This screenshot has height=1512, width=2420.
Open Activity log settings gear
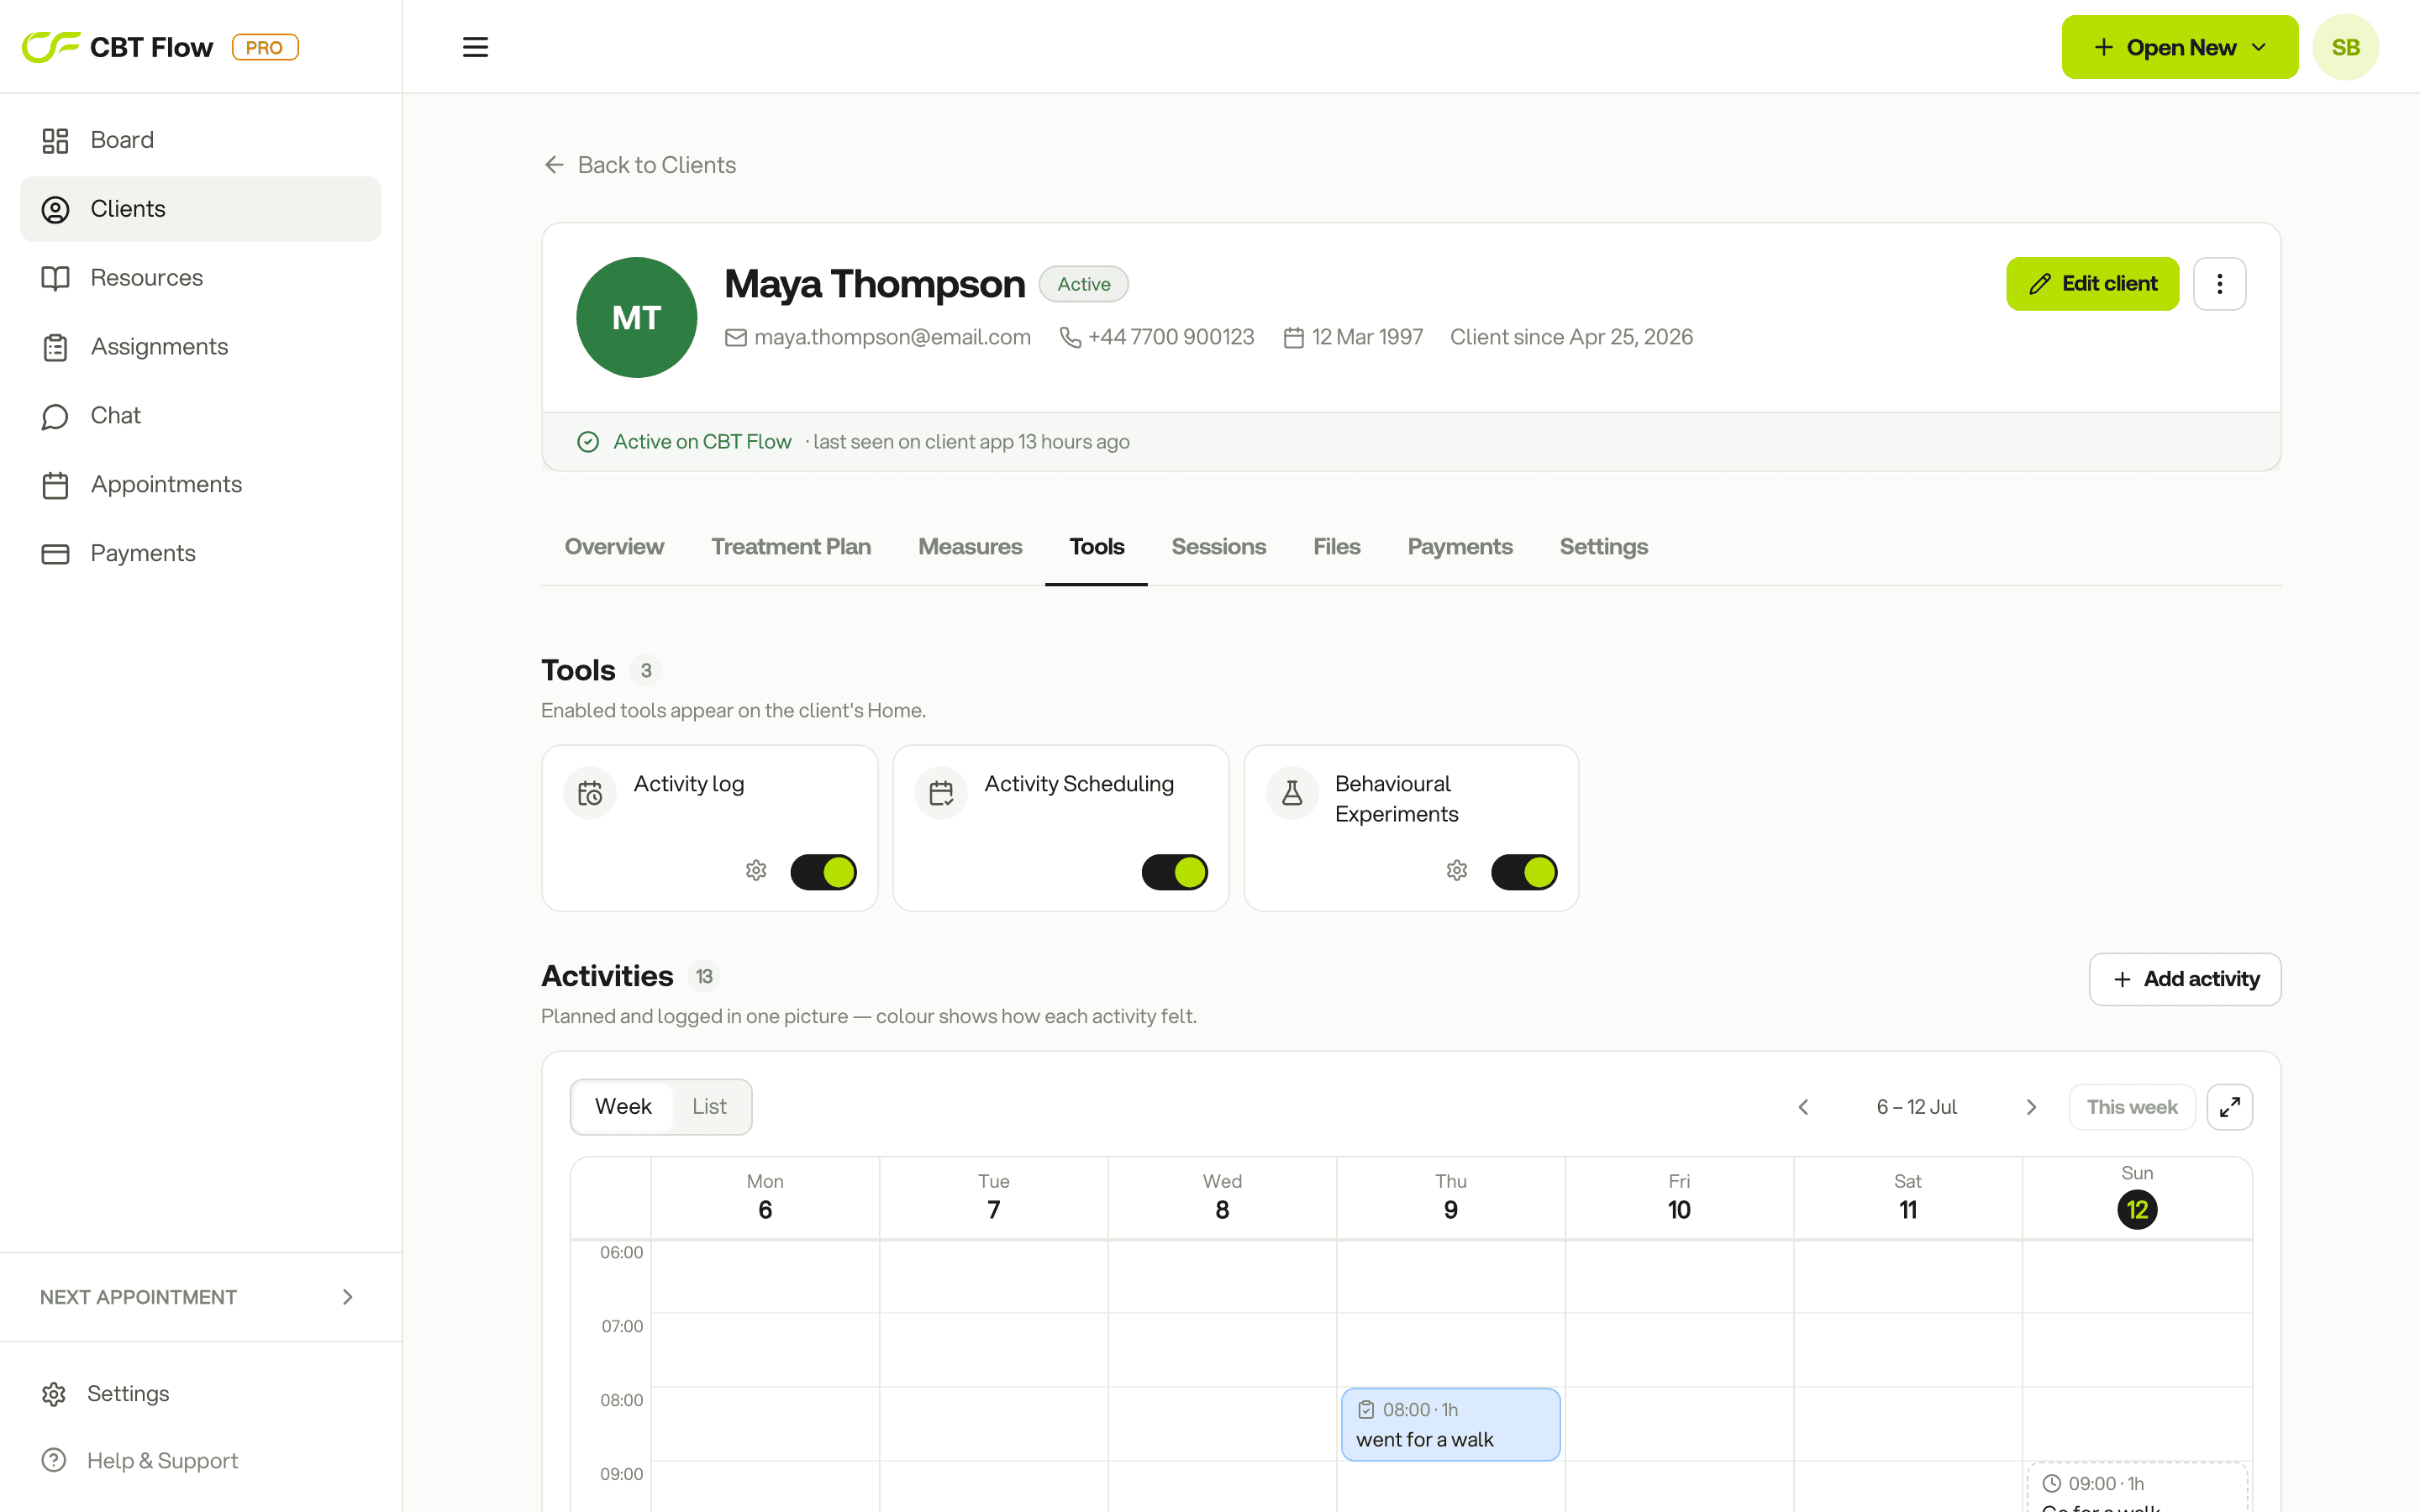coord(756,871)
